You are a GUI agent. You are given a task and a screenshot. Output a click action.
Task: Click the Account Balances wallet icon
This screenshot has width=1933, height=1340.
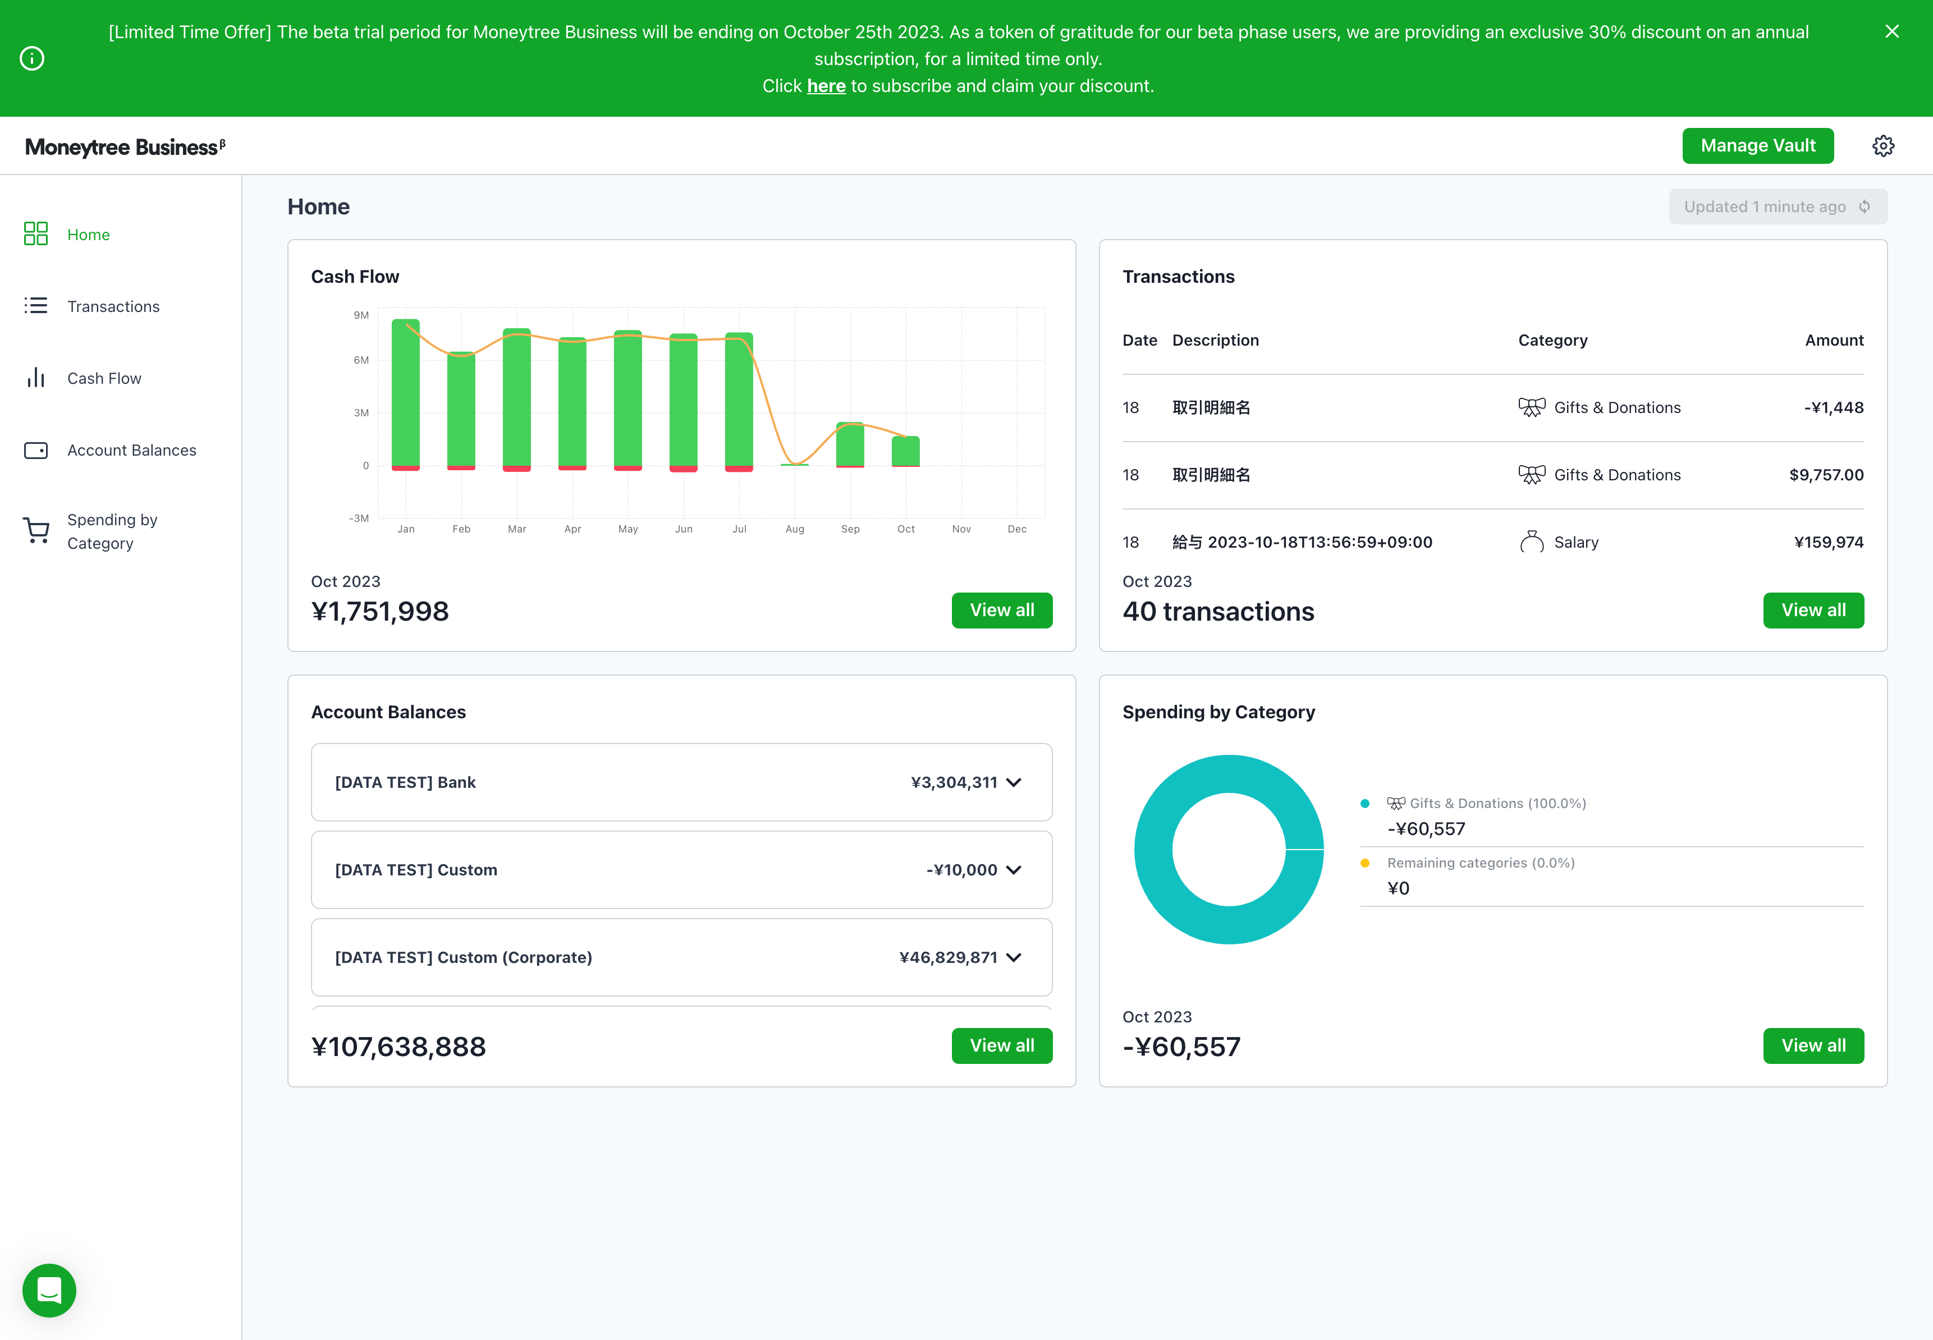(35, 450)
